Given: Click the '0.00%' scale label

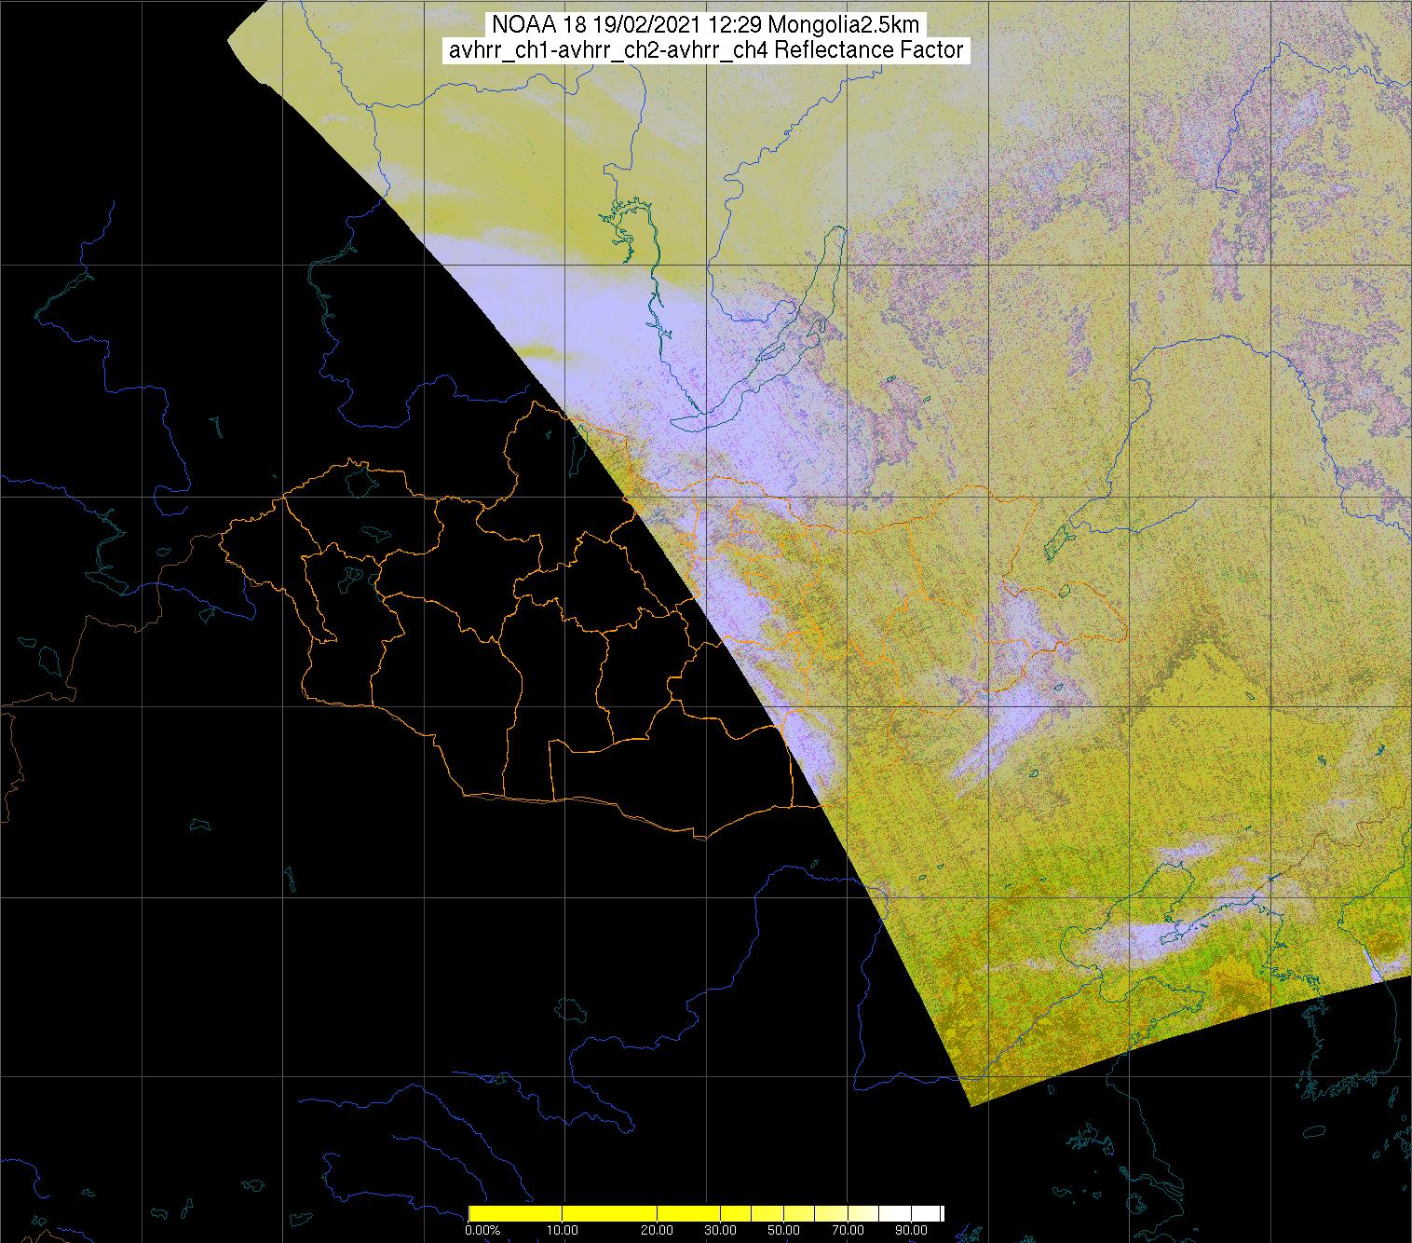Looking at the screenshot, I should pos(482,1232).
